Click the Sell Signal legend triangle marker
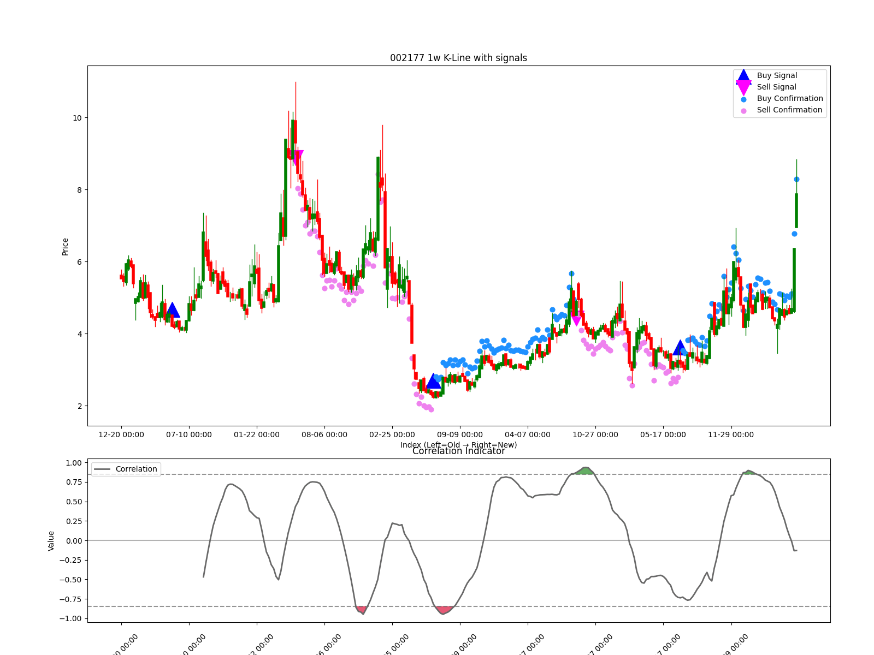The height and width of the screenshot is (655, 874). point(743,87)
